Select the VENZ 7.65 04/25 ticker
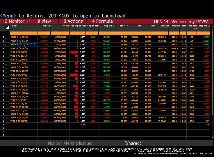Viewport: 214px width, 157px height. click(19, 86)
